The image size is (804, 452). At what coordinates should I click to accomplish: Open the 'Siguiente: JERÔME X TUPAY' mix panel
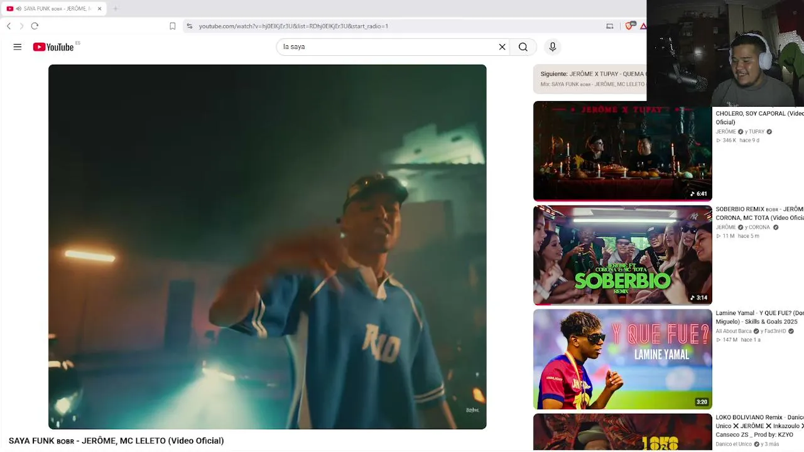pyautogui.click(x=589, y=78)
